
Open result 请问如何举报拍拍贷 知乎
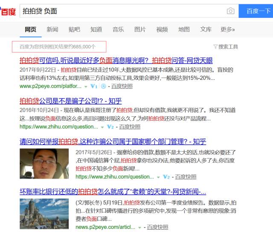113,142
